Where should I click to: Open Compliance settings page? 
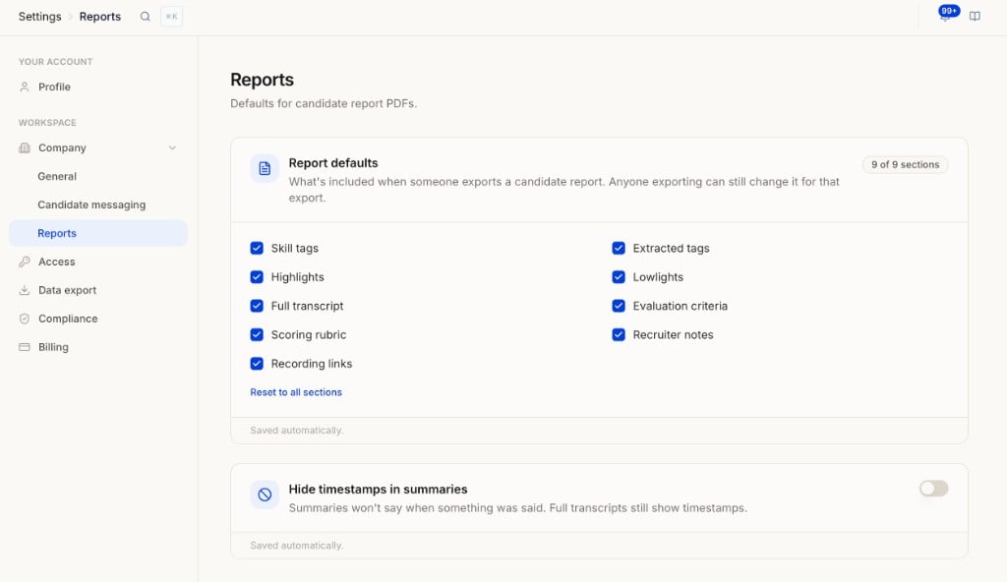pos(98,319)
